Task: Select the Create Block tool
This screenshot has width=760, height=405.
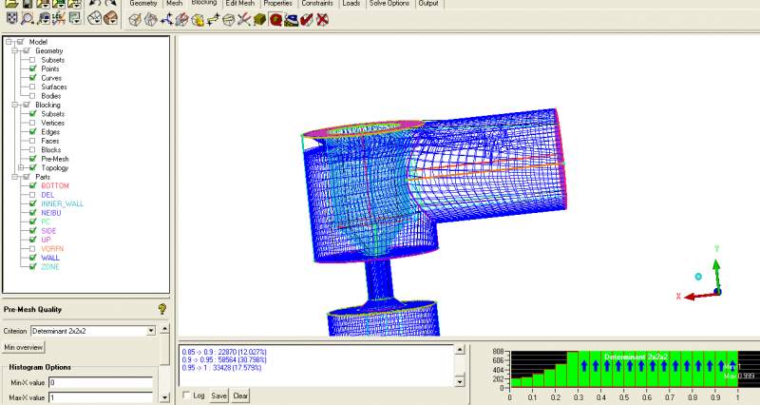Action: pos(135,19)
